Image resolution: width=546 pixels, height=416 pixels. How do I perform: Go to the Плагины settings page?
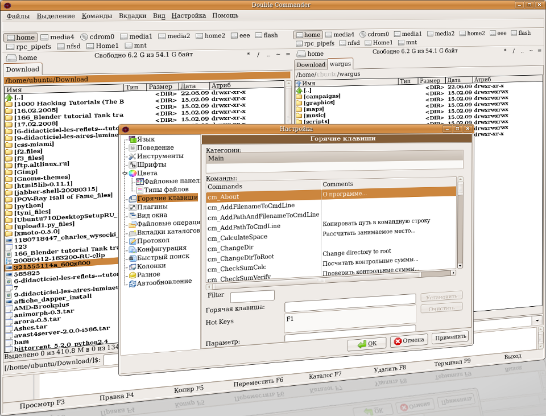pos(152,207)
